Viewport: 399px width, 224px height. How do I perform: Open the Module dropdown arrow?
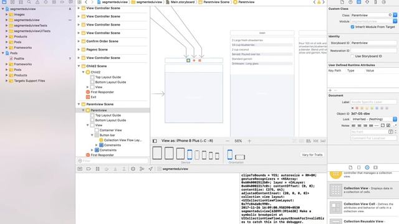coord(395,21)
